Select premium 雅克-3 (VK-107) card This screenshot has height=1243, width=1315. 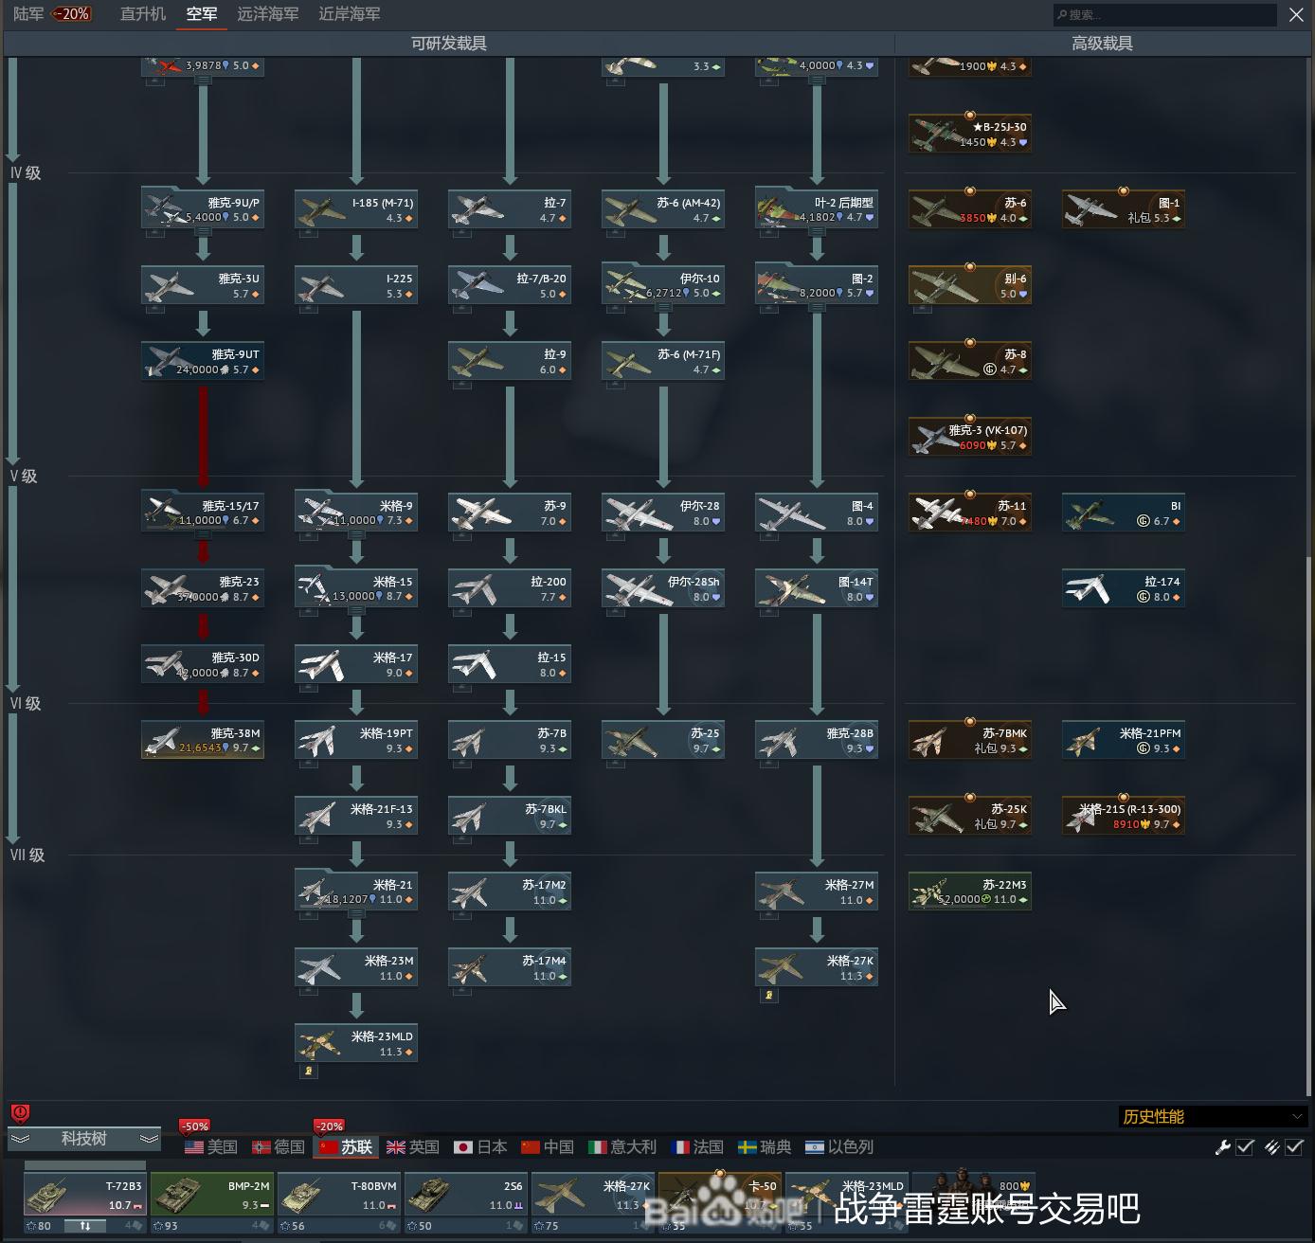[x=970, y=436]
